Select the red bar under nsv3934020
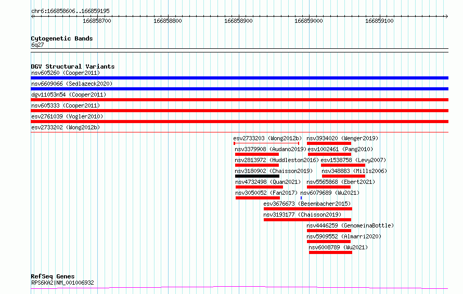The height and width of the screenshot is (294, 463). [329, 143]
